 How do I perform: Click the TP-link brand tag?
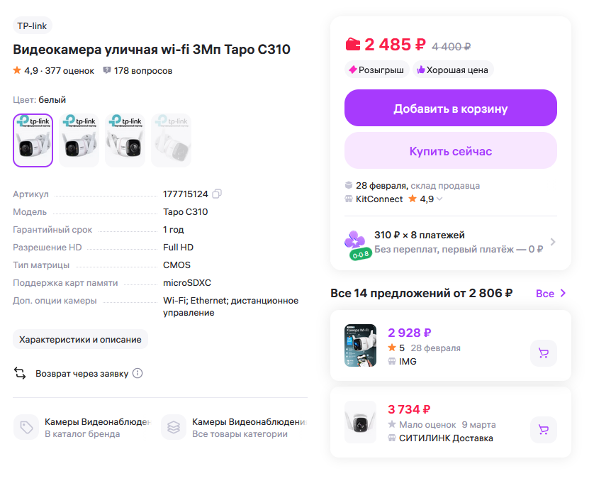(33, 26)
